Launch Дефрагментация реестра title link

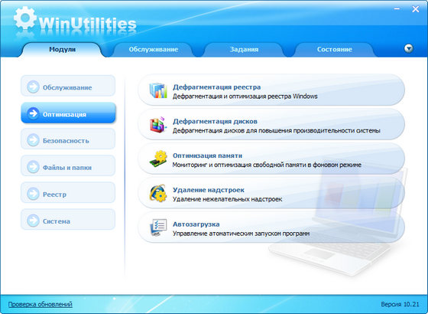tap(217, 87)
